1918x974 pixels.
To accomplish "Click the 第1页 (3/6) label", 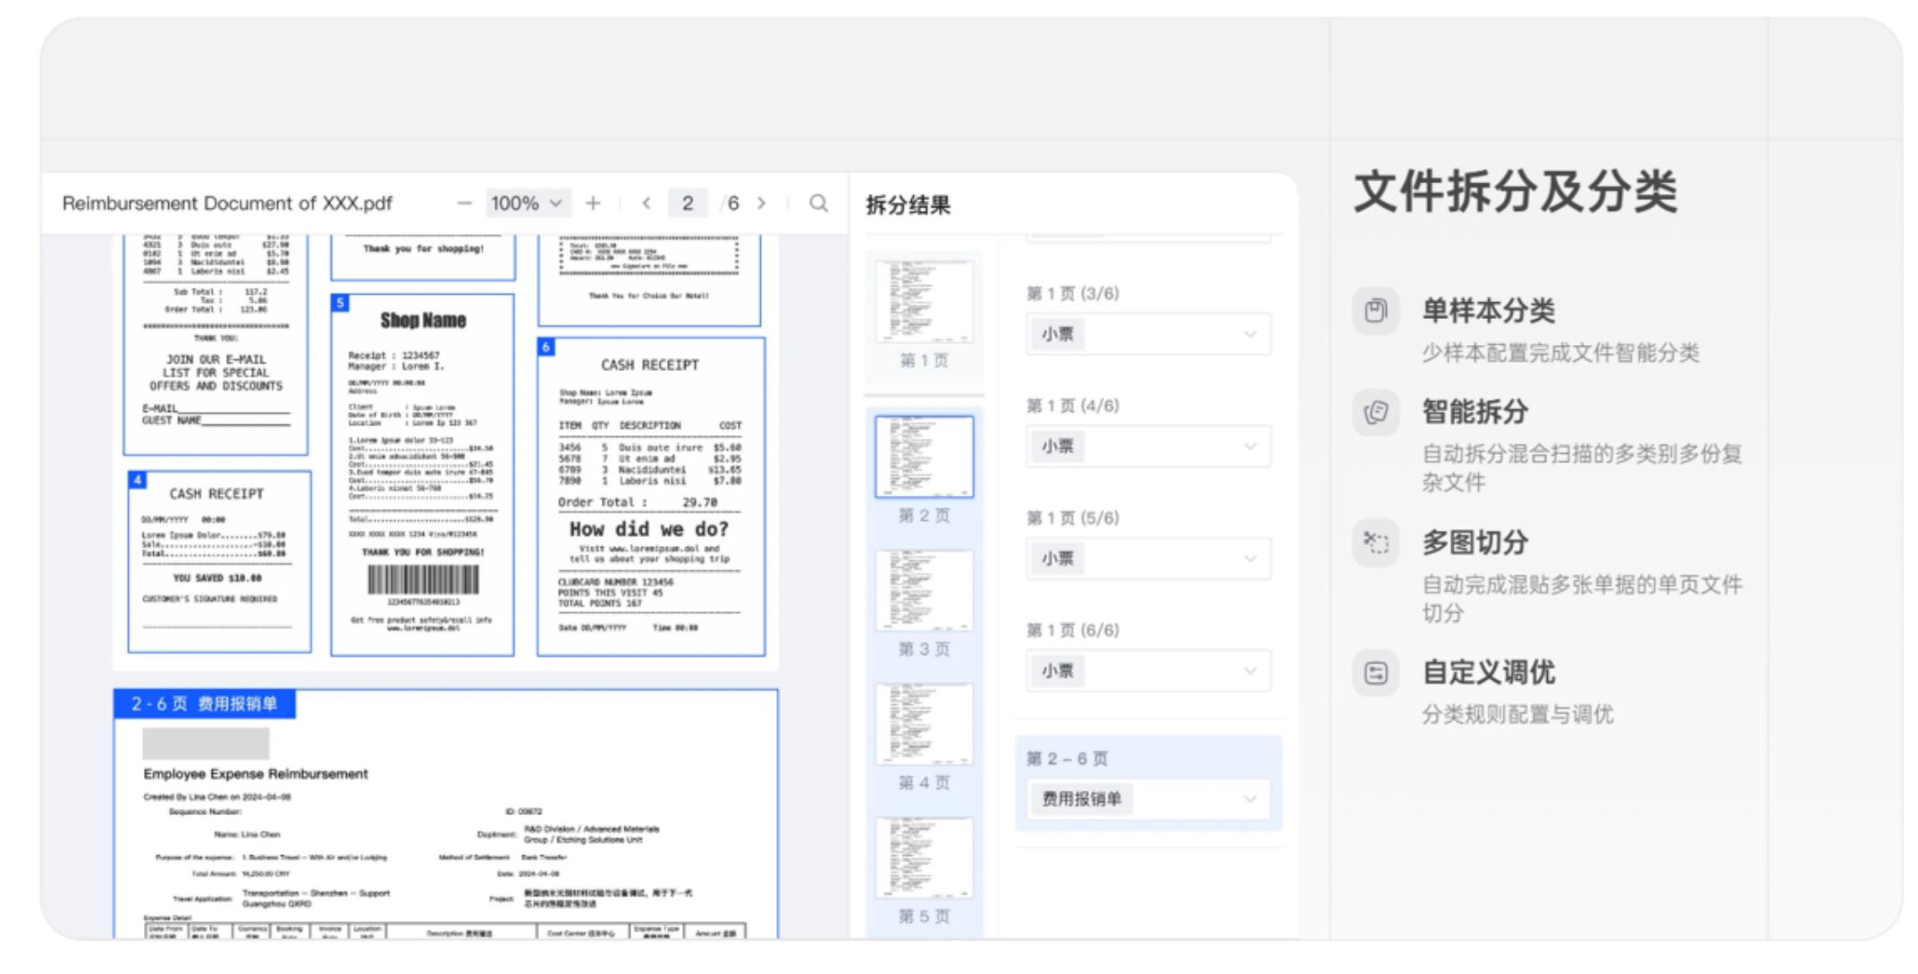I will click(x=1073, y=294).
